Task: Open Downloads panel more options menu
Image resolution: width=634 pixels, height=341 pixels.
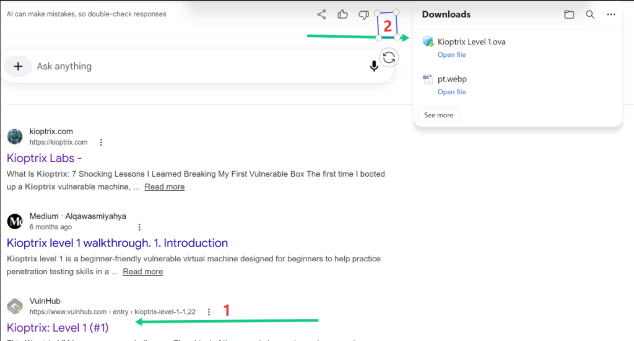Action: pos(611,15)
